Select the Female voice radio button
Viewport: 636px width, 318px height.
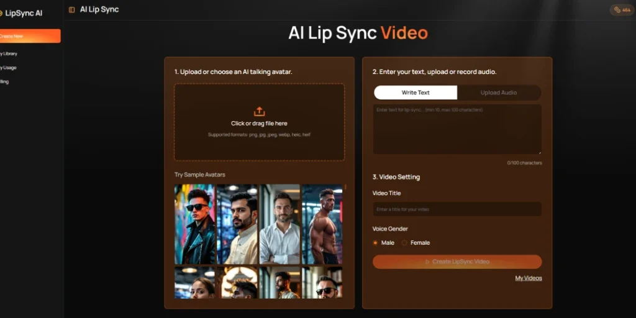click(x=404, y=243)
